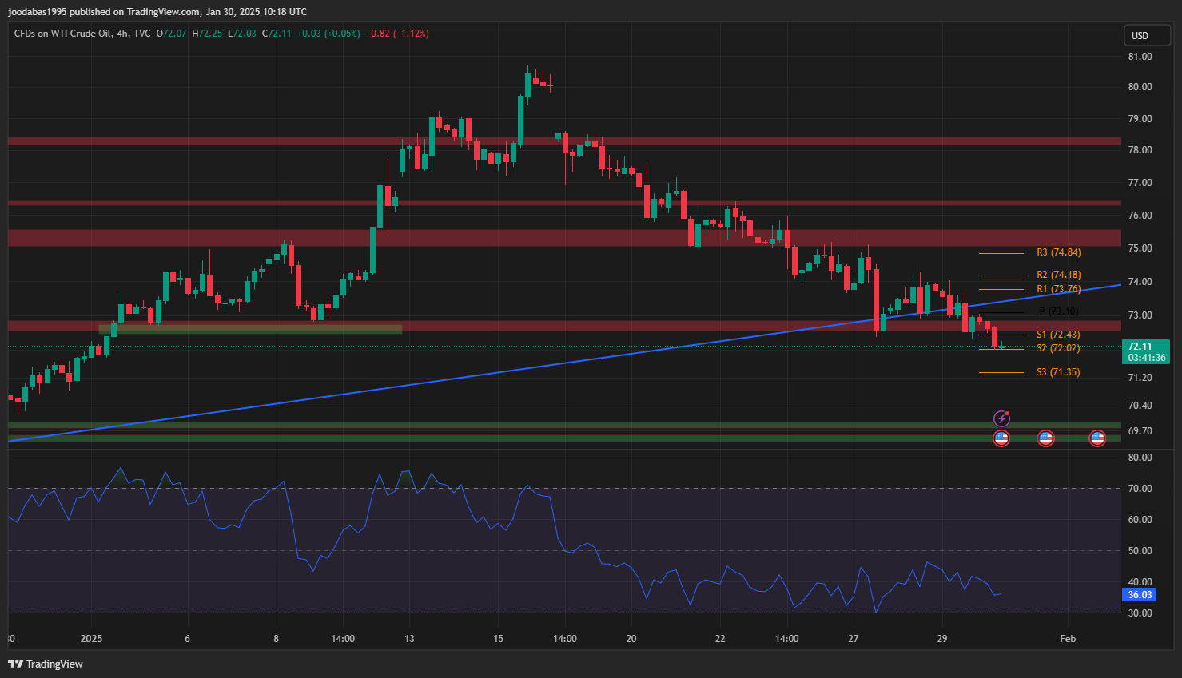This screenshot has width=1182, height=678.
Task: Open the middle US flag economic event
Action: click(x=1045, y=438)
